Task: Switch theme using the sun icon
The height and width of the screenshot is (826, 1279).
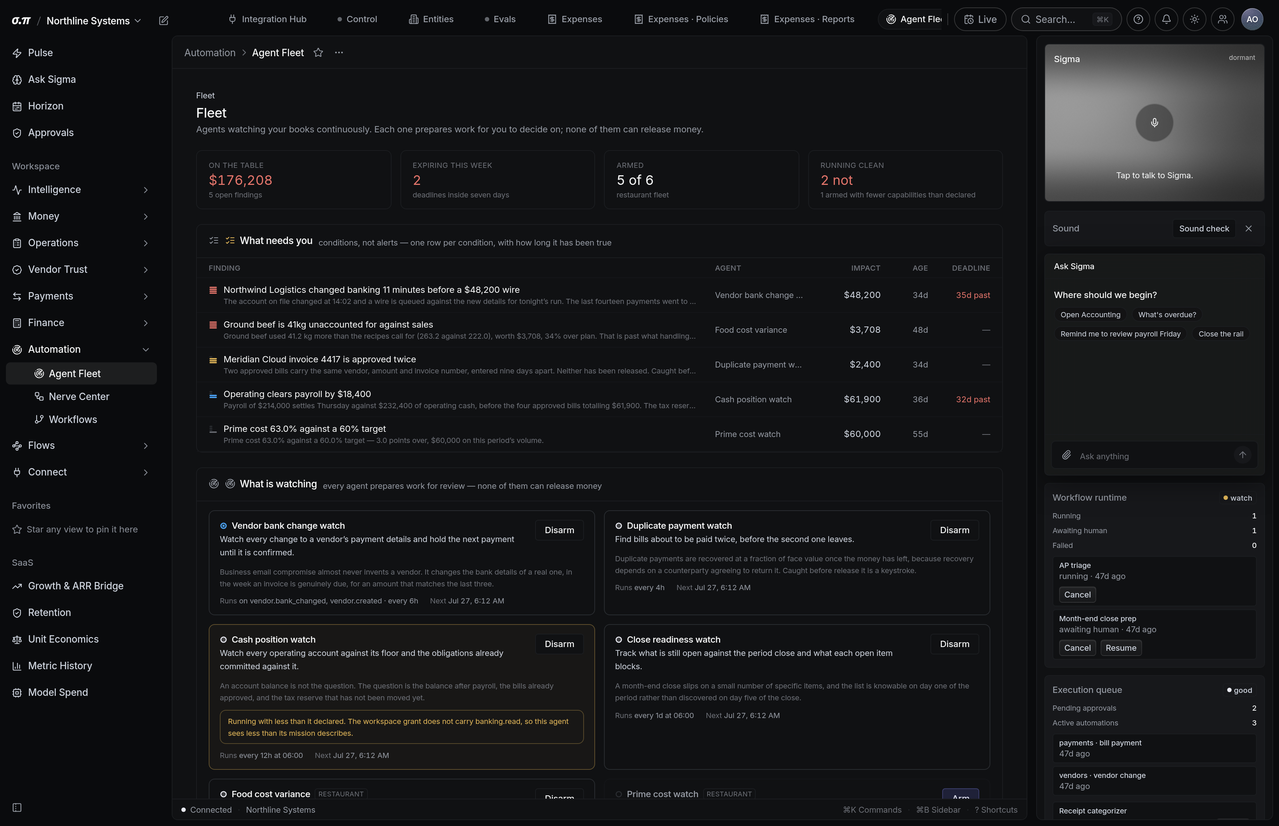Action: (x=1194, y=19)
